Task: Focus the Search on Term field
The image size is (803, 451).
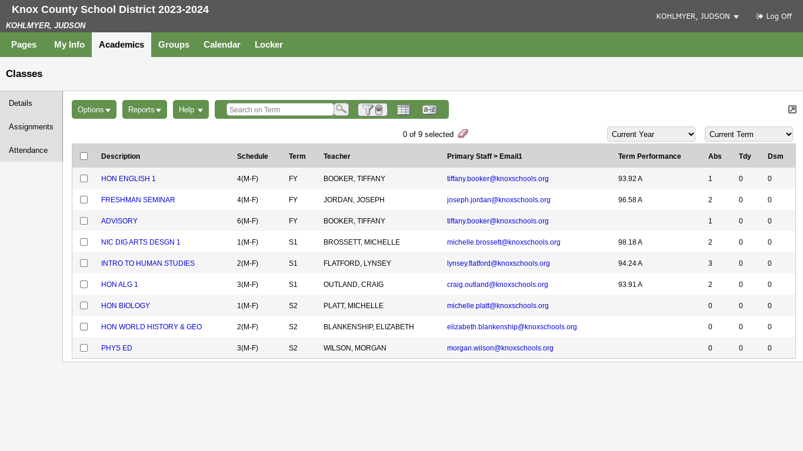Action: tap(280, 109)
